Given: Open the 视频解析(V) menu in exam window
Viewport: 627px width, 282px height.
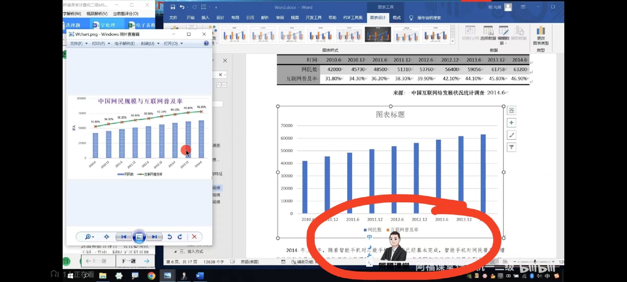Looking at the screenshot, I should [97, 14].
